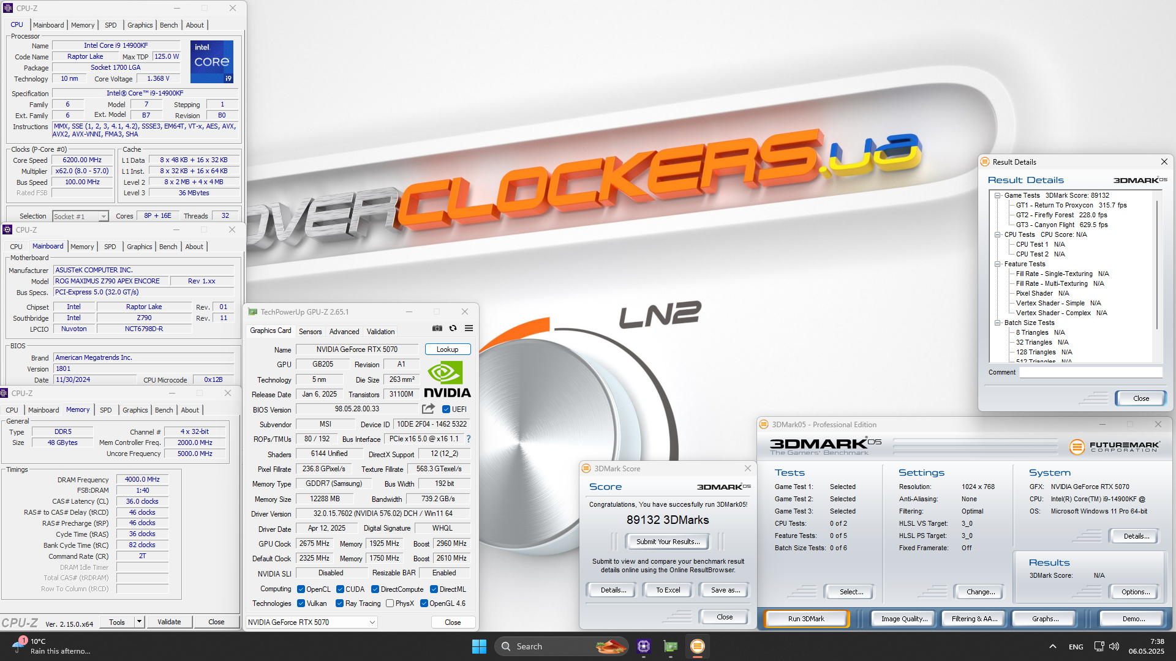
Task: Toggle the CUDA checkbox
Action: coord(340,589)
